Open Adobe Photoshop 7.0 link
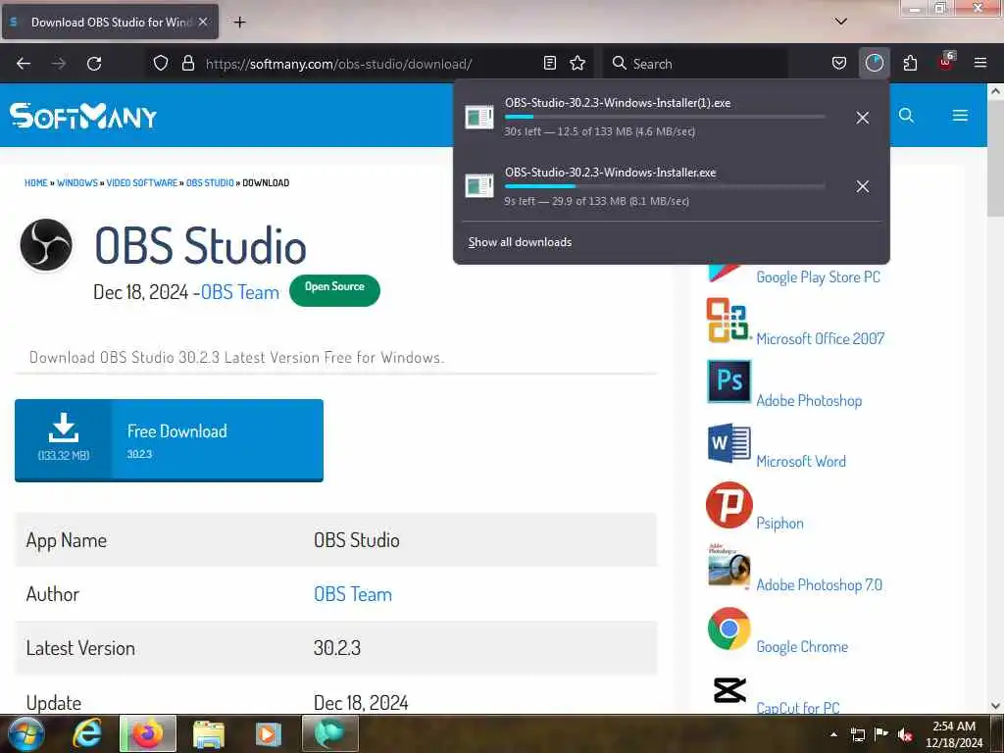The image size is (1004, 753). click(x=820, y=585)
